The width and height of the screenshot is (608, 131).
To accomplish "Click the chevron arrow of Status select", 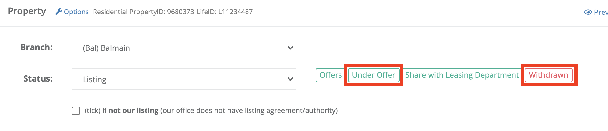I will tap(290, 79).
